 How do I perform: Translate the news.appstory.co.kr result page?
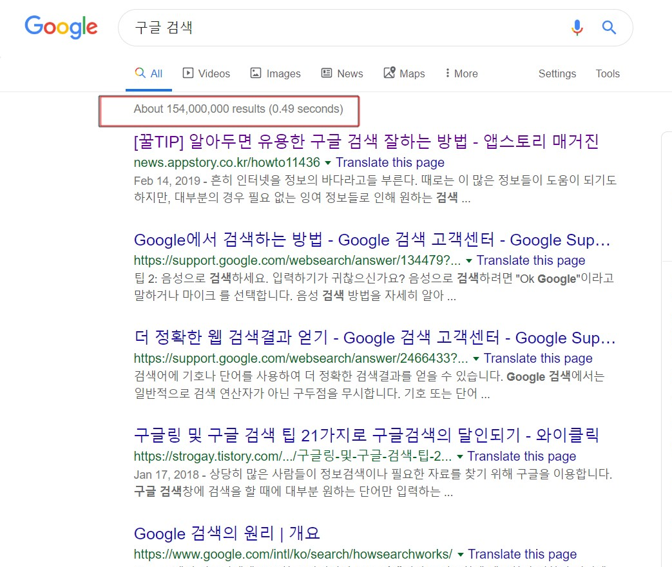(390, 162)
